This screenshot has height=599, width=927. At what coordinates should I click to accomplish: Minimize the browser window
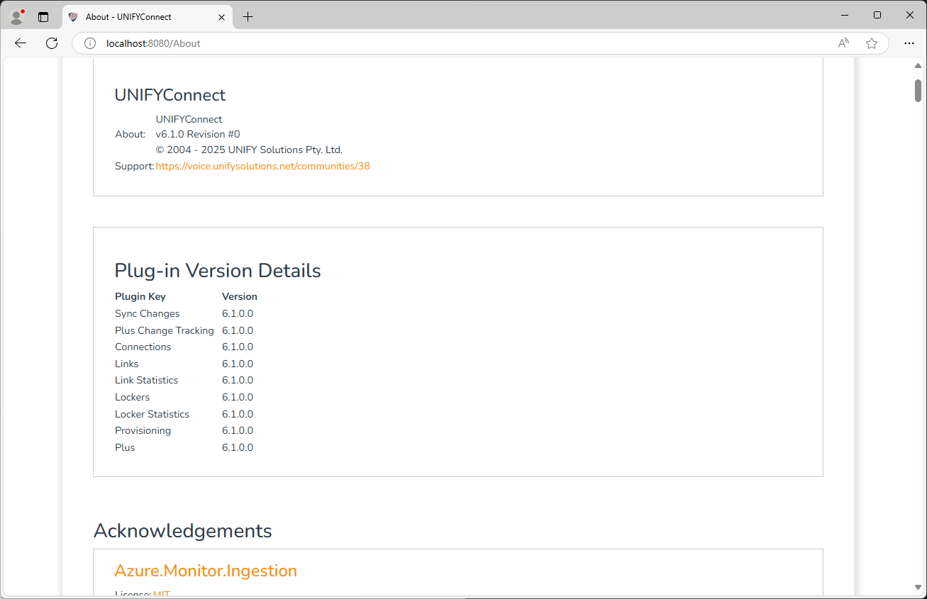tap(845, 15)
